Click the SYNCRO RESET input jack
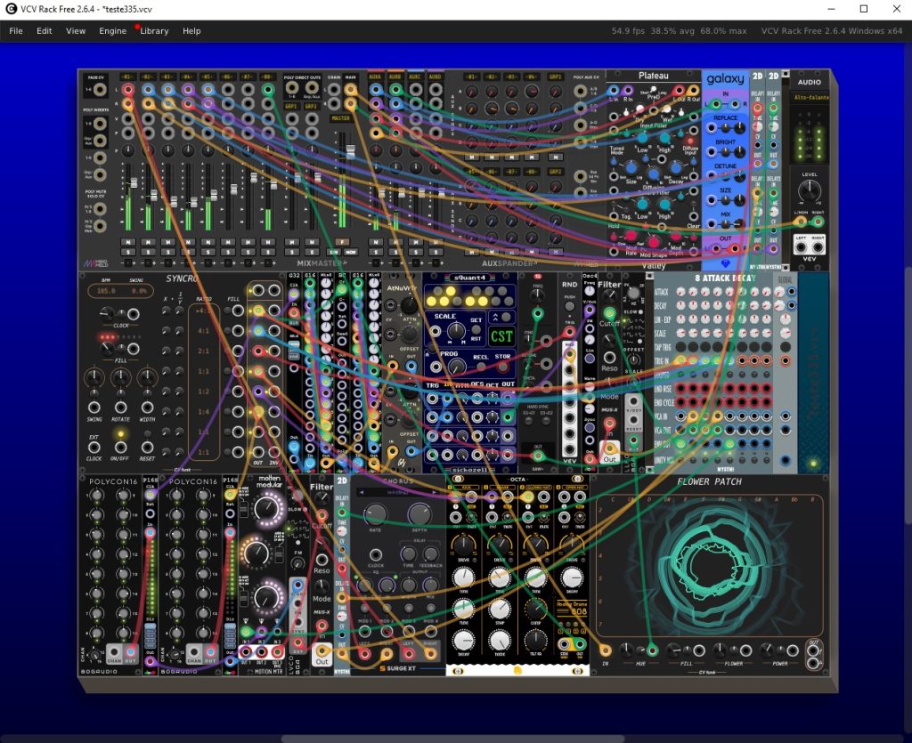The height and width of the screenshot is (743, 912). pos(148,448)
